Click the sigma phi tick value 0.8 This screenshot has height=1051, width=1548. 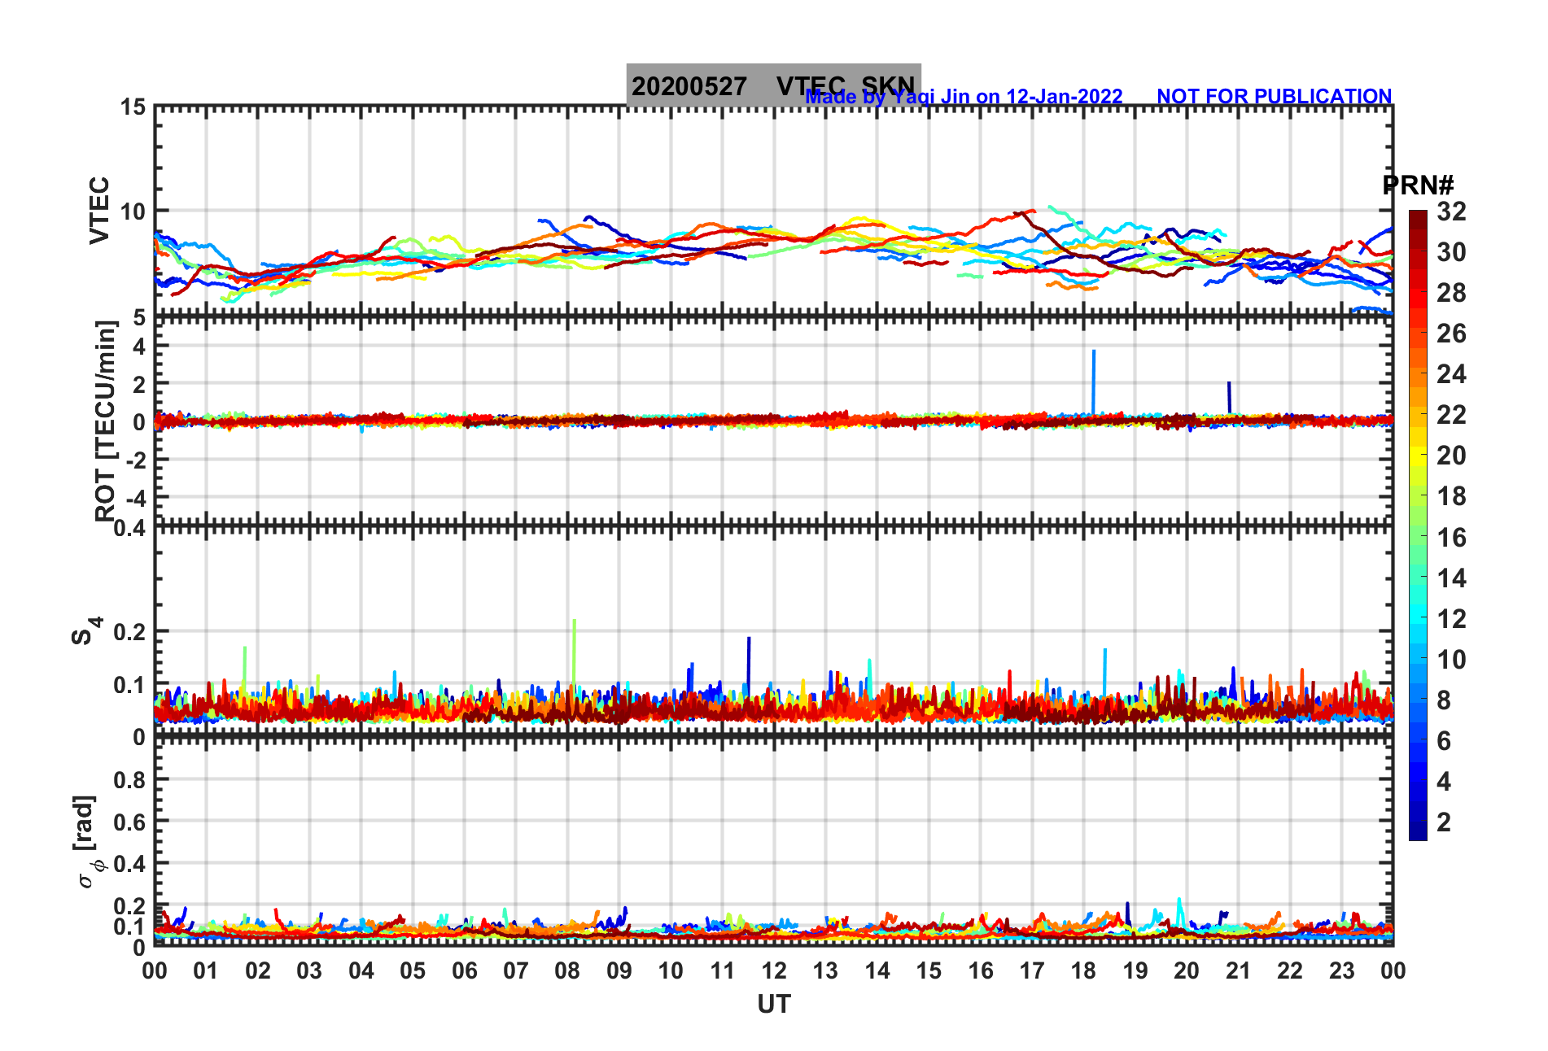[x=130, y=780]
